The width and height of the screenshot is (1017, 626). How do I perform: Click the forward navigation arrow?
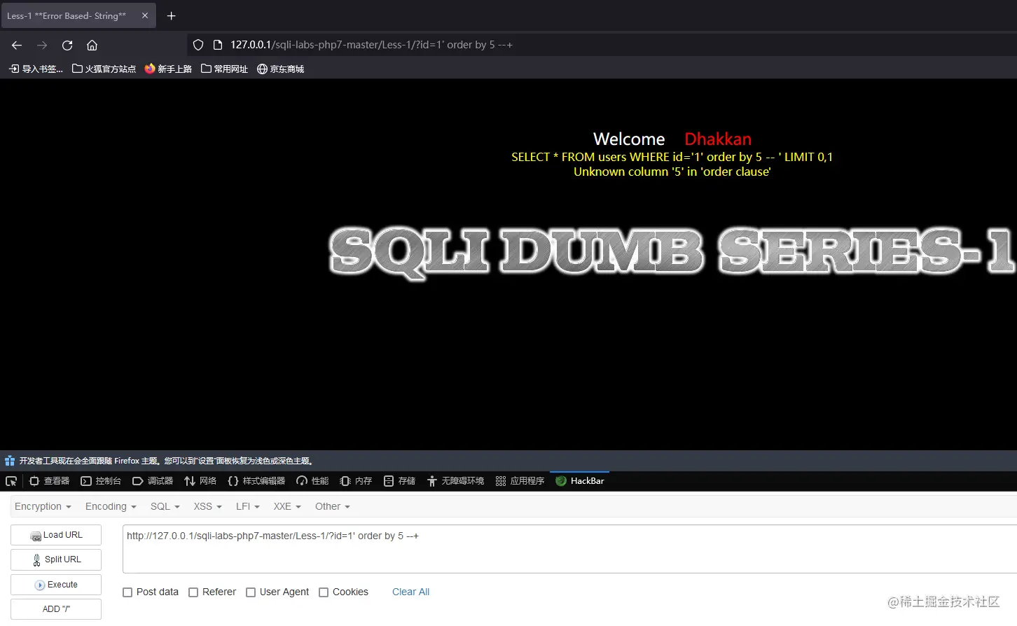42,45
